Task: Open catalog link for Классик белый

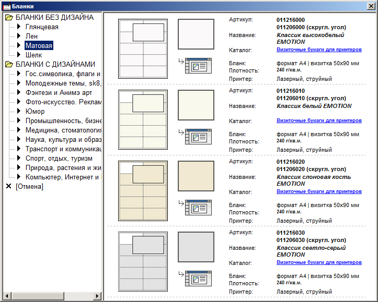Action: [x=319, y=120]
